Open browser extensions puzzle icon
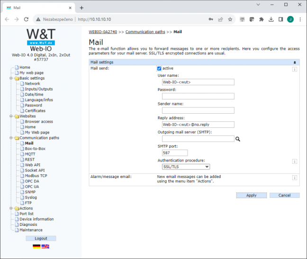This screenshot has height=259, width=307. point(262,19)
